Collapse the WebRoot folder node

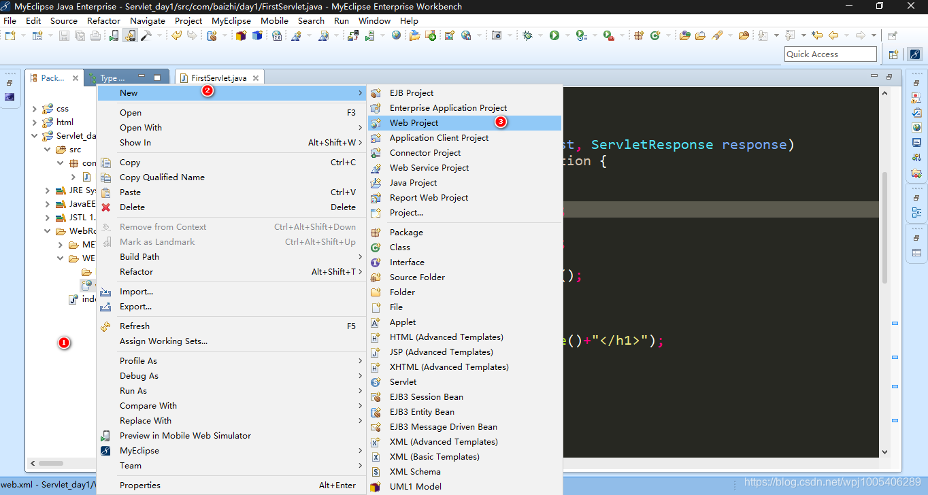tap(48, 231)
